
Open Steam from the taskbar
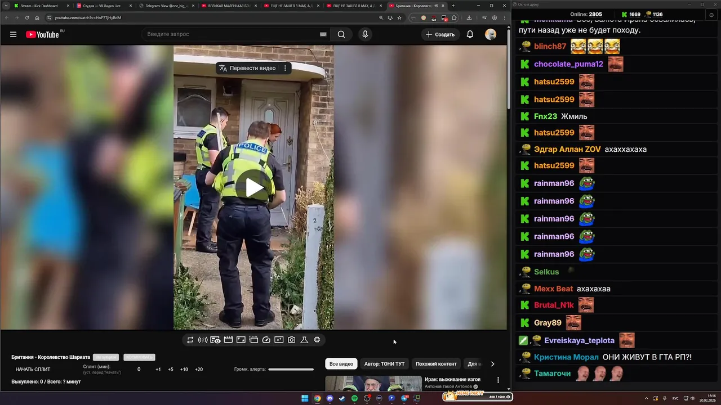coord(342,398)
